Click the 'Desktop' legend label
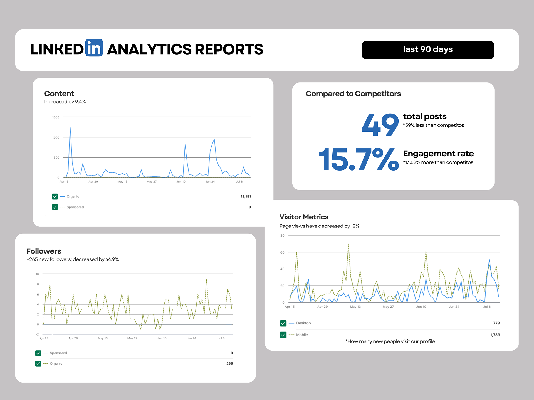This screenshot has width=534, height=400. point(303,323)
